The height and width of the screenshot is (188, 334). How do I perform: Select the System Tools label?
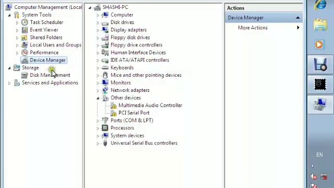pos(37,15)
